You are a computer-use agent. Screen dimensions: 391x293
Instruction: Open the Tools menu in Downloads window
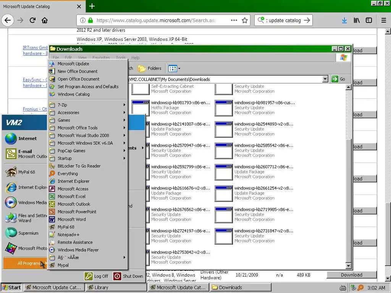[121, 58]
